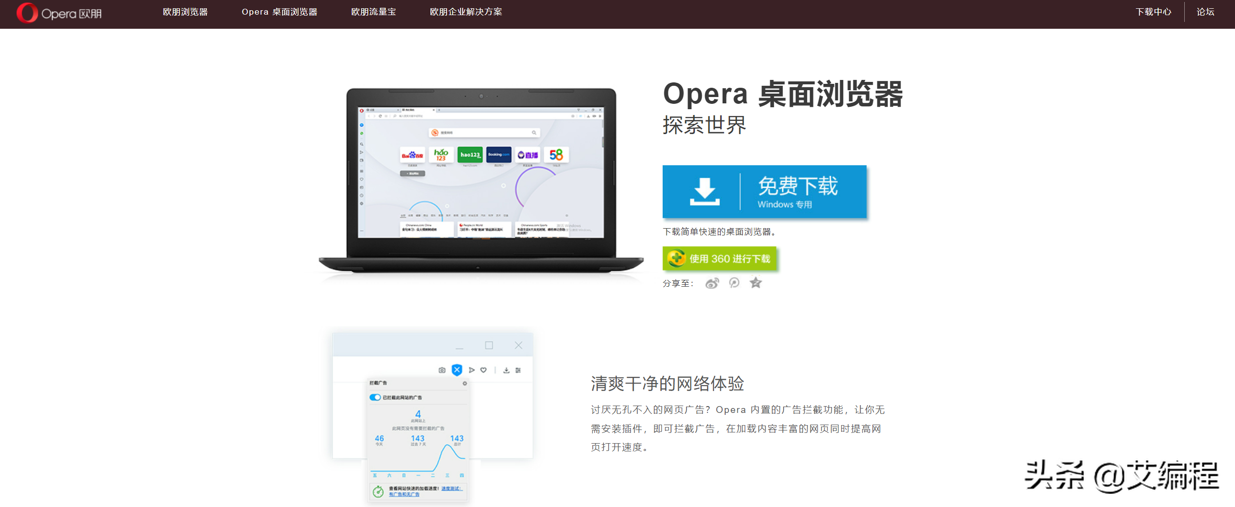Click the Booking.com tile on laptop screen
This screenshot has width=1235, height=507.
pyautogui.click(x=499, y=155)
